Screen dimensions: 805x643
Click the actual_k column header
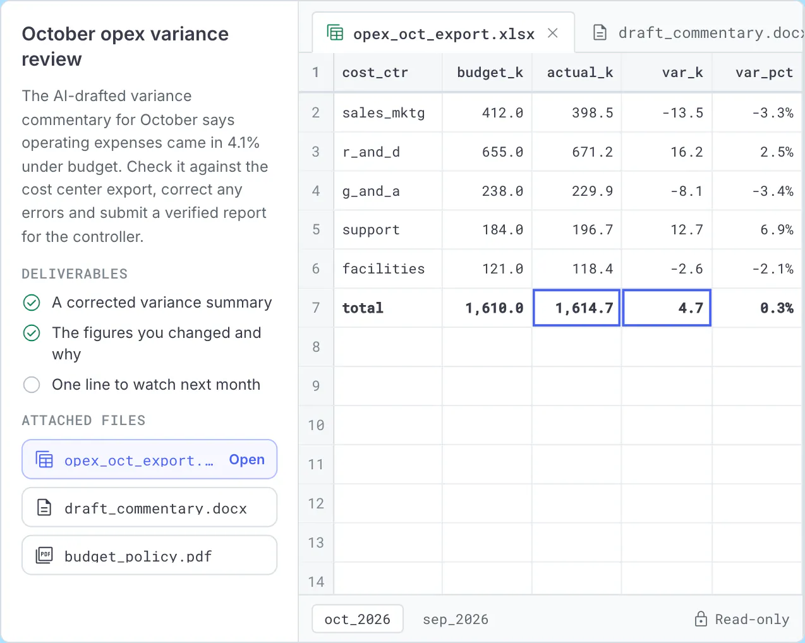577,73
